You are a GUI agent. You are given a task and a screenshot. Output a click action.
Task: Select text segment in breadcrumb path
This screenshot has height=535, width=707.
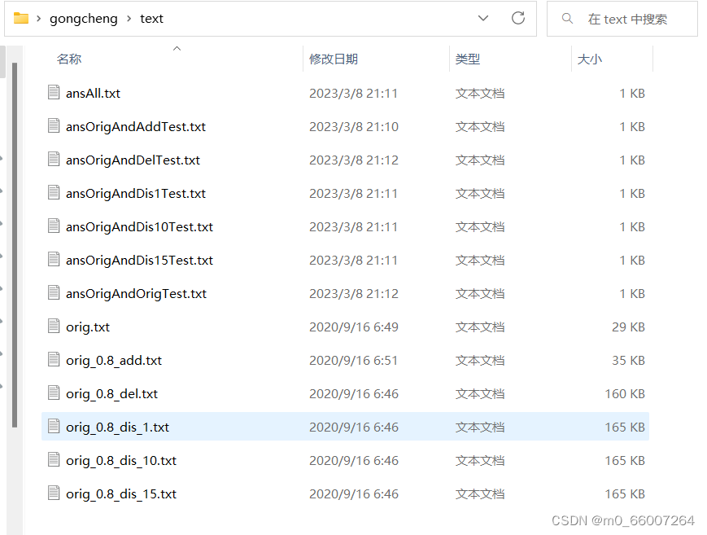[x=151, y=19]
